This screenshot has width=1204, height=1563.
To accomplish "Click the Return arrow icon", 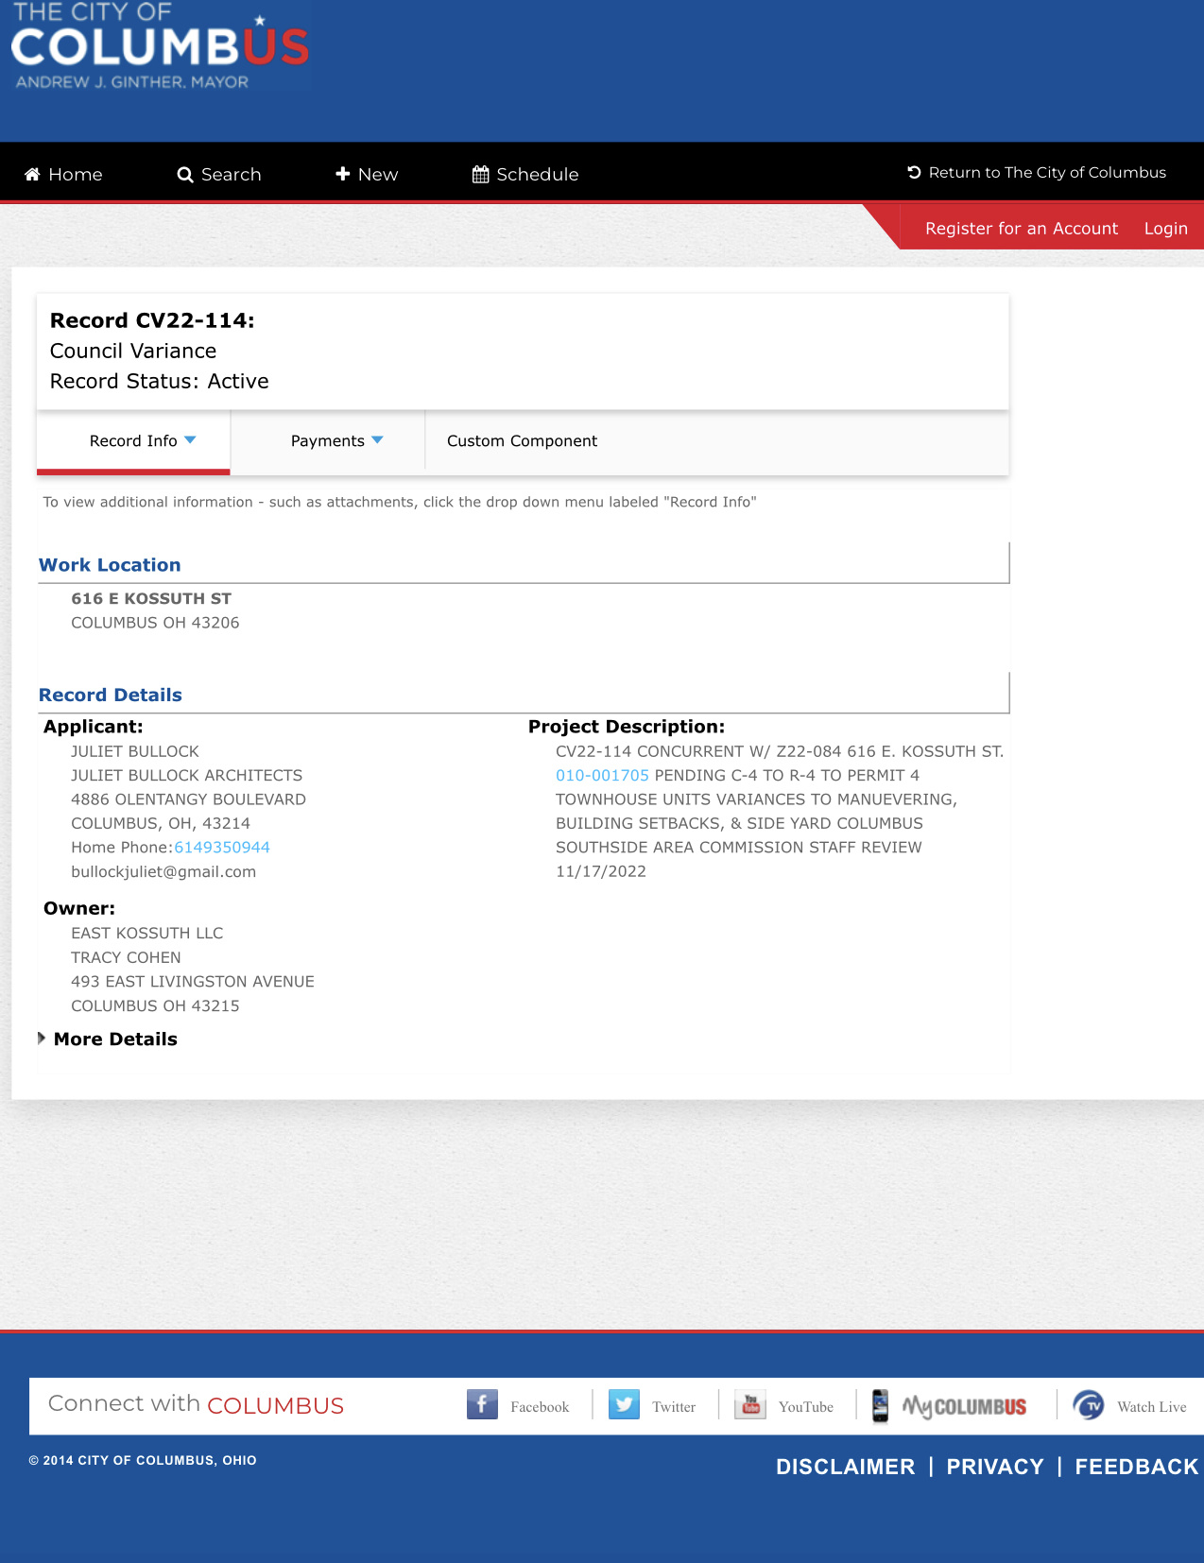I will tap(914, 172).
